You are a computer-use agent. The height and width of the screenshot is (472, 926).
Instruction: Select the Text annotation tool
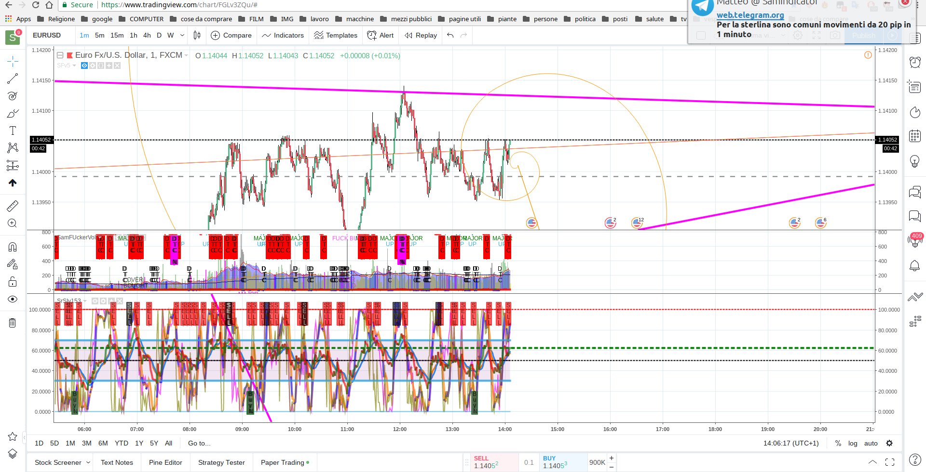click(13, 131)
